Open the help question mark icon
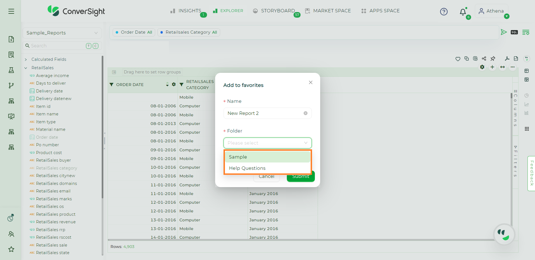 pos(444,12)
